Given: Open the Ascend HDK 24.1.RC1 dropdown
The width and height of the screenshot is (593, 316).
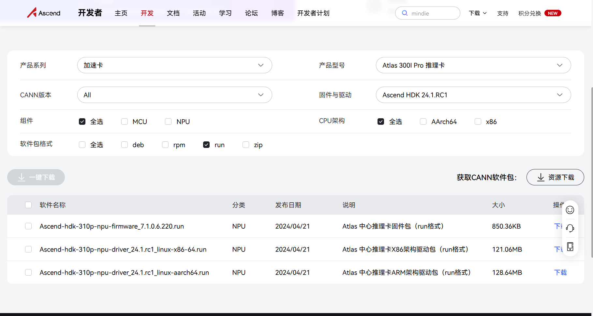Looking at the screenshot, I should click(x=473, y=95).
